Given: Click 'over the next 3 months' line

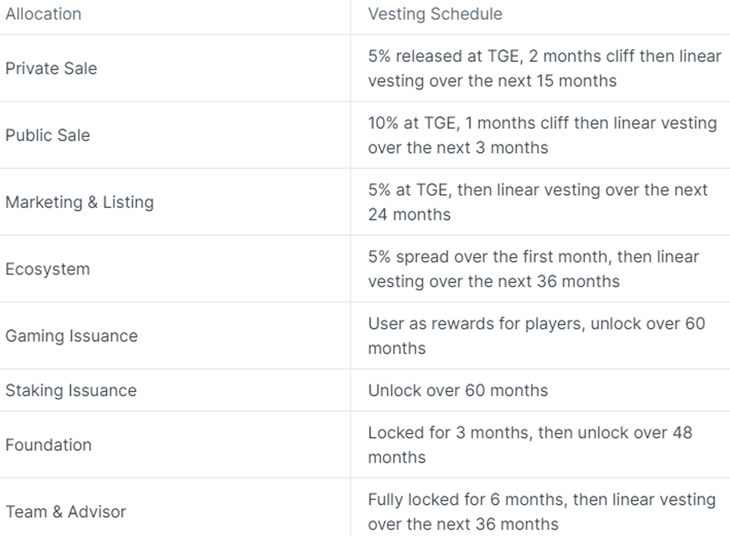Looking at the screenshot, I should coord(457,148).
